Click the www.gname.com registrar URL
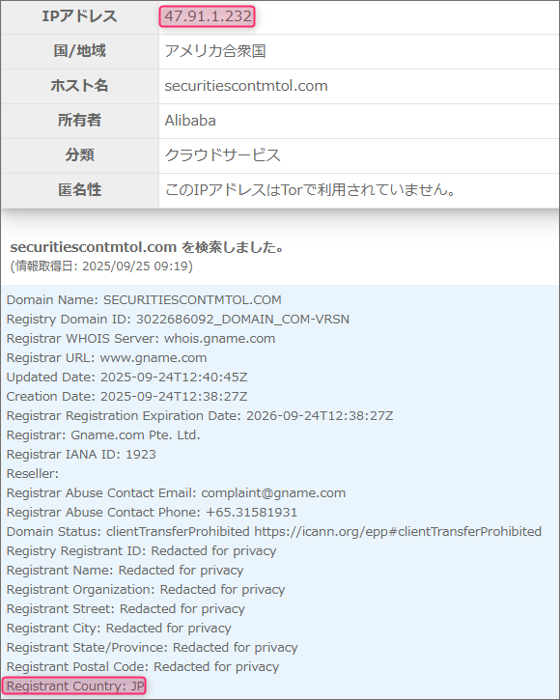The width and height of the screenshot is (560, 700). (x=154, y=357)
